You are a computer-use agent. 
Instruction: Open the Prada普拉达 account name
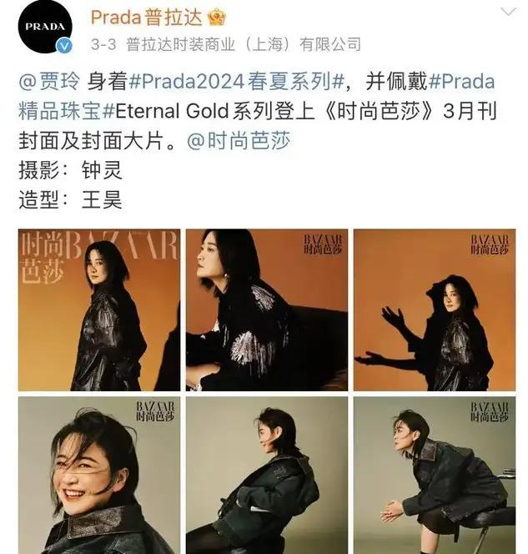coord(146,18)
